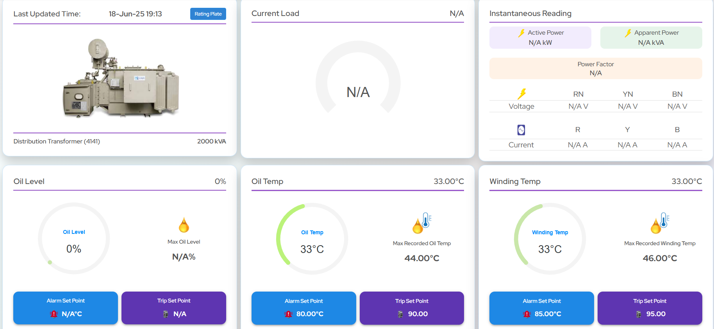Click the transformer equipment image
This screenshot has width=714, height=329.
pos(121,78)
